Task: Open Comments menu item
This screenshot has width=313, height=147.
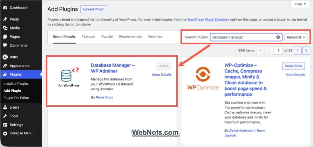Action: (19, 45)
